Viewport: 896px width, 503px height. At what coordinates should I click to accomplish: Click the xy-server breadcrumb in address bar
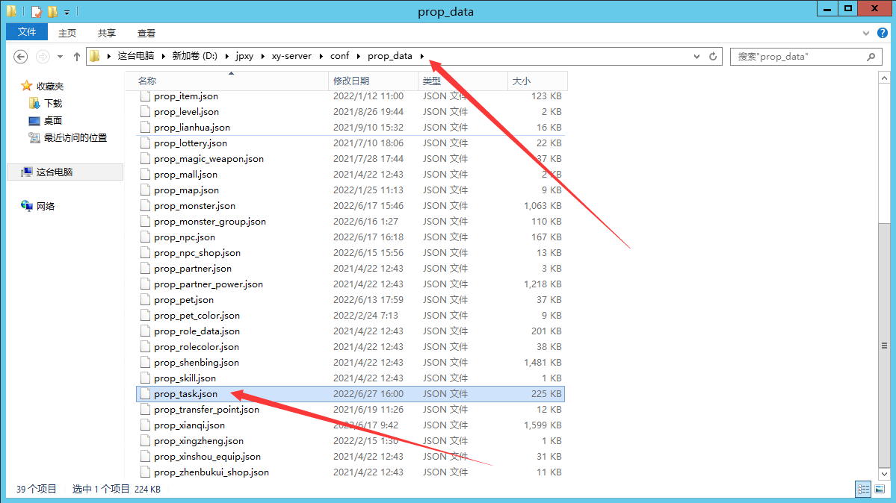point(291,57)
